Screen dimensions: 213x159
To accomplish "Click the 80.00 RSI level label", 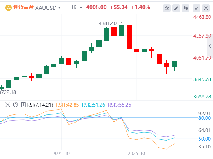I will [204, 118].
